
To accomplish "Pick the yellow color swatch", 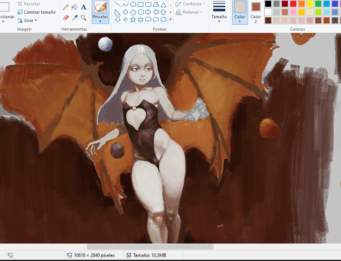I will [x=310, y=4].
